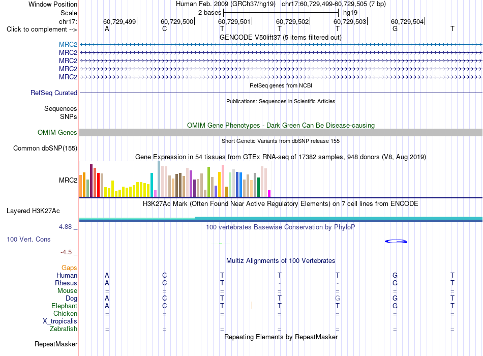
Task: Click the cyan bar in GTEx graph
Action: (152, 185)
